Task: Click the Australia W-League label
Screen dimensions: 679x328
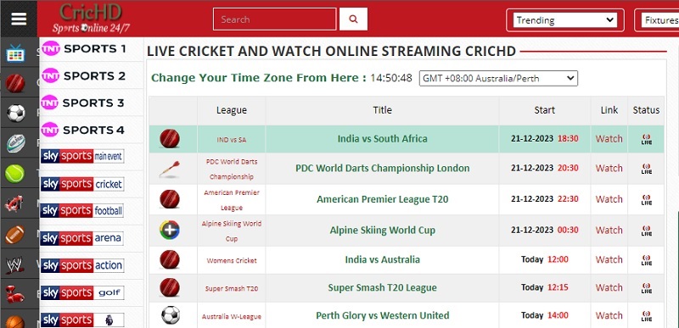Action: pos(232,317)
